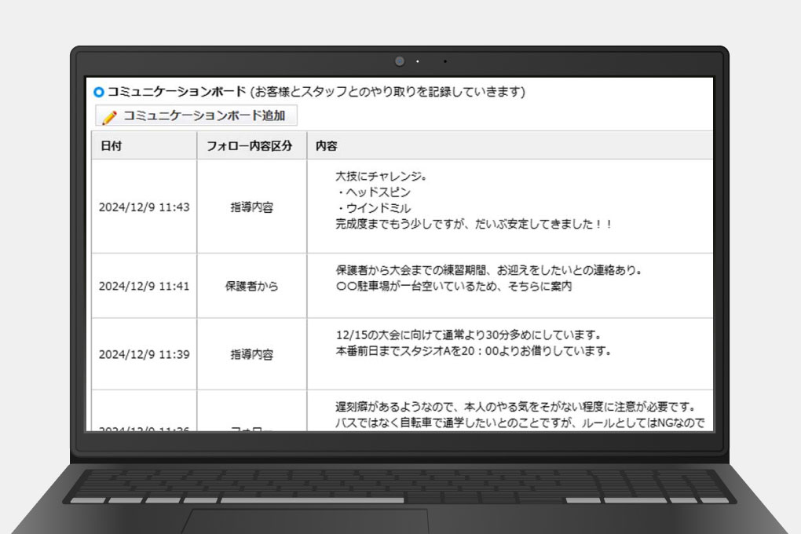Select the 日付 column header
This screenshot has width=801, height=534.
pyautogui.click(x=112, y=146)
